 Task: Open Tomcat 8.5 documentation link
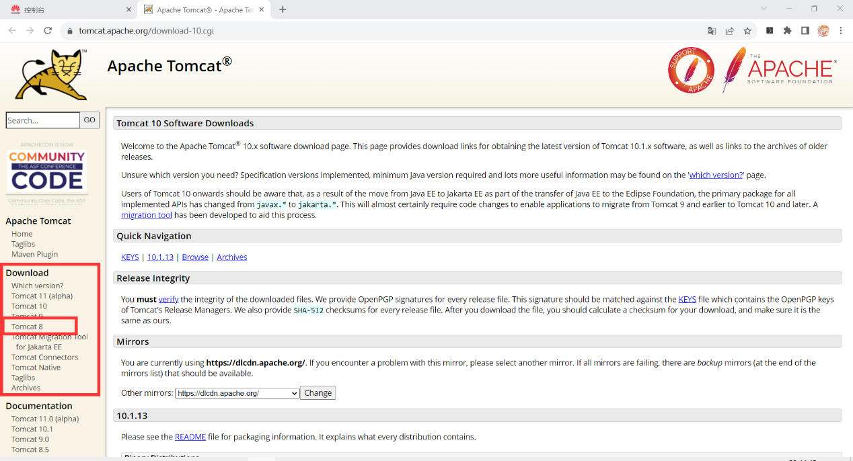pos(30,450)
